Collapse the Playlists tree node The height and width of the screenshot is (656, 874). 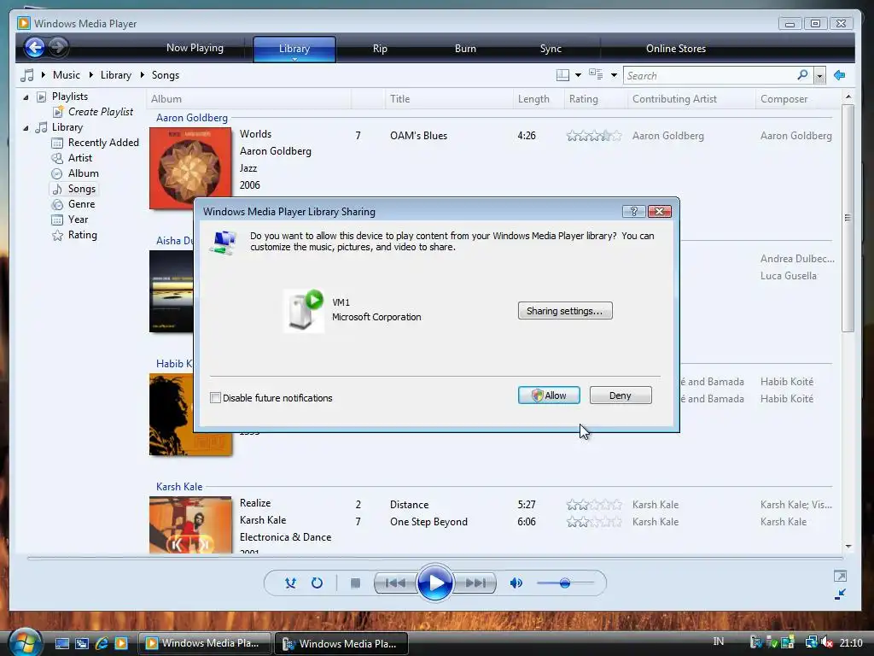26,97
